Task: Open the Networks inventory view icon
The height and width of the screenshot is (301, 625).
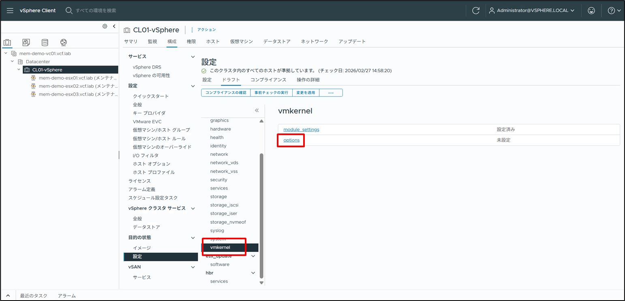Action: point(63,42)
